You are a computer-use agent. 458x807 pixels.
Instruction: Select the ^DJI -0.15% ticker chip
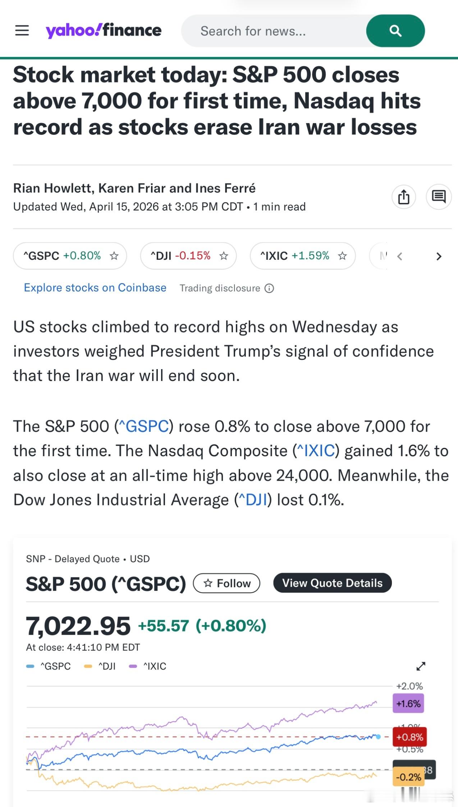coord(180,256)
